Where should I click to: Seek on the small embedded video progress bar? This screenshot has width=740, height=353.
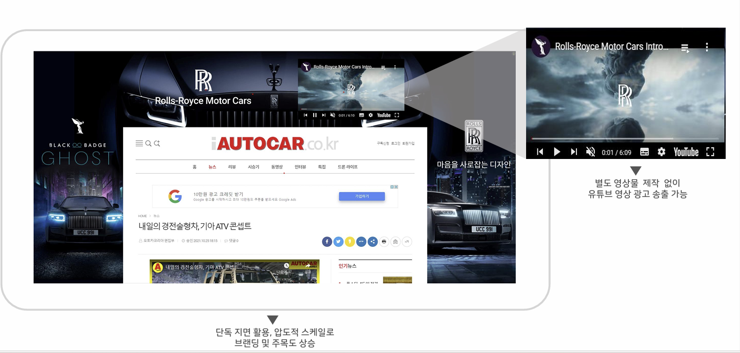pos(351,109)
